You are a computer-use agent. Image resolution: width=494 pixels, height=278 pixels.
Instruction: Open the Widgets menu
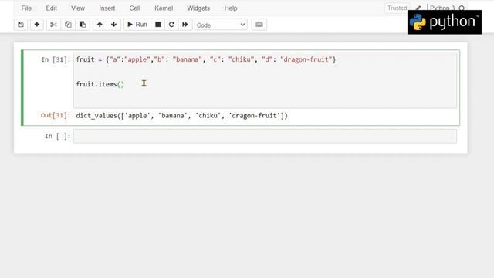click(x=198, y=8)
